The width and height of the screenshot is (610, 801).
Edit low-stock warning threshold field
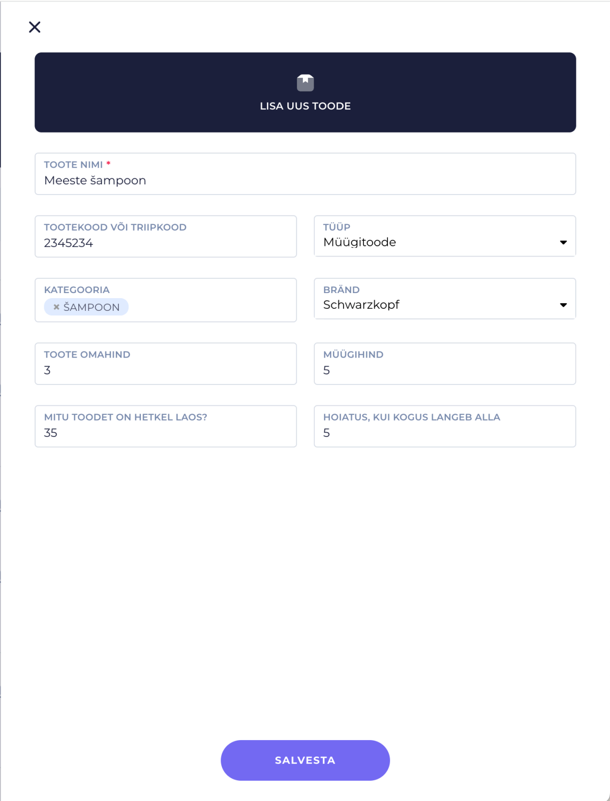pos(445,426)
